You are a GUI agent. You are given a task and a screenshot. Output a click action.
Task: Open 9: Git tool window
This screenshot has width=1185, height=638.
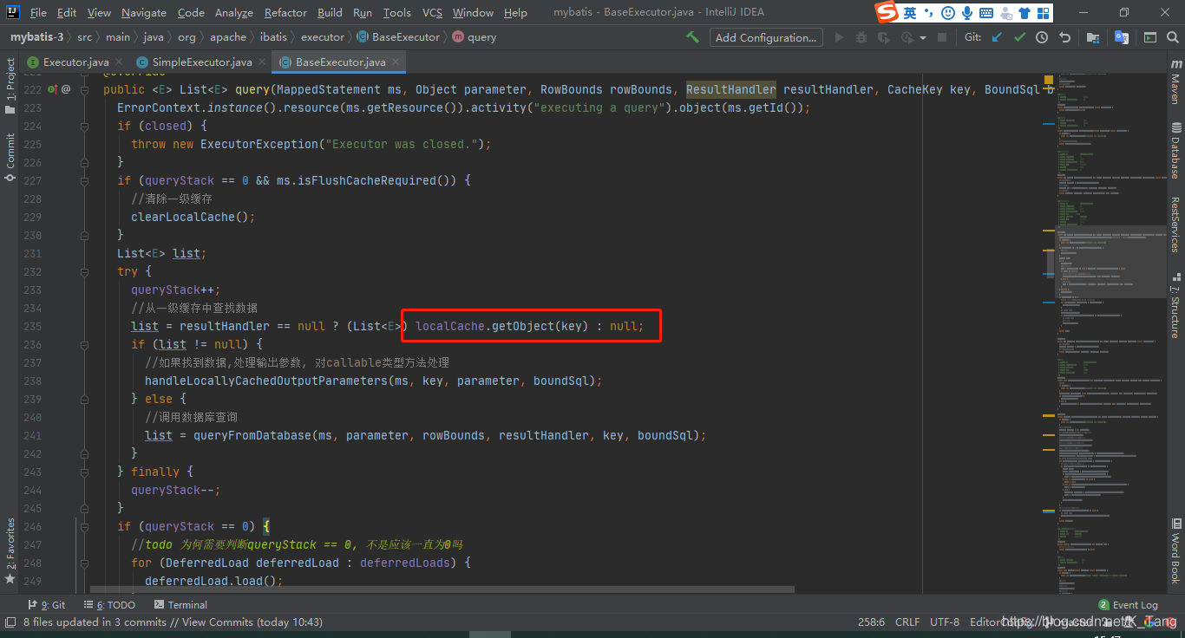[x=47, y=605]
